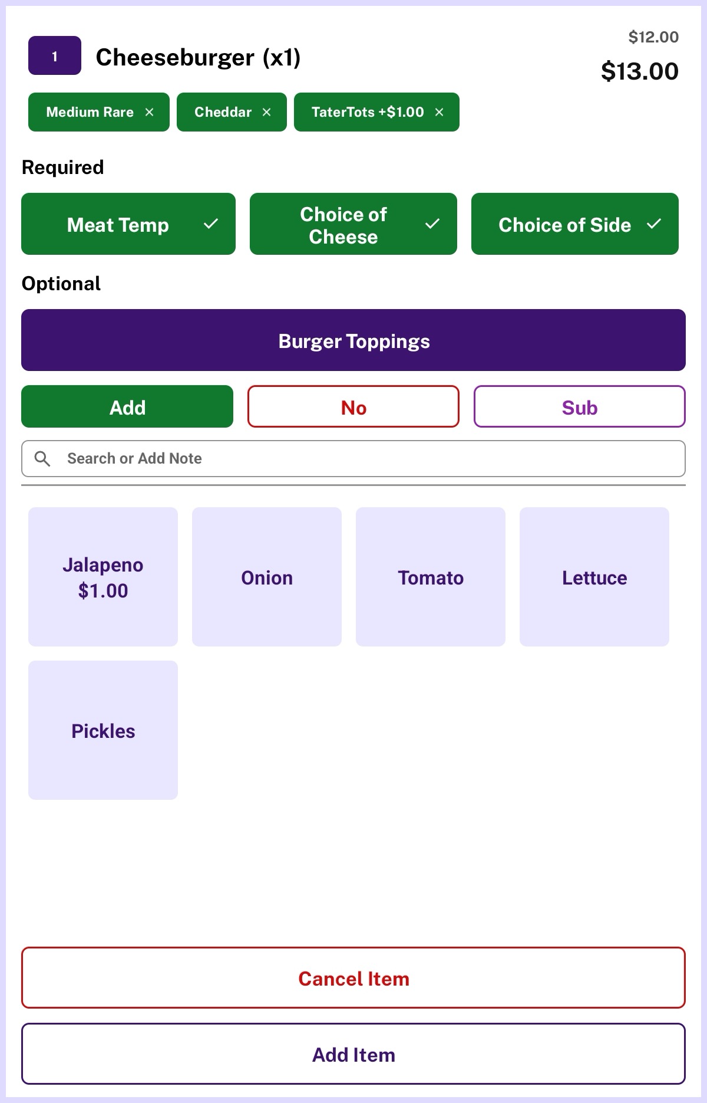Open the Meat Temp required group
This screenshot has width=707, height=1103.
click(x=128, y=224)
